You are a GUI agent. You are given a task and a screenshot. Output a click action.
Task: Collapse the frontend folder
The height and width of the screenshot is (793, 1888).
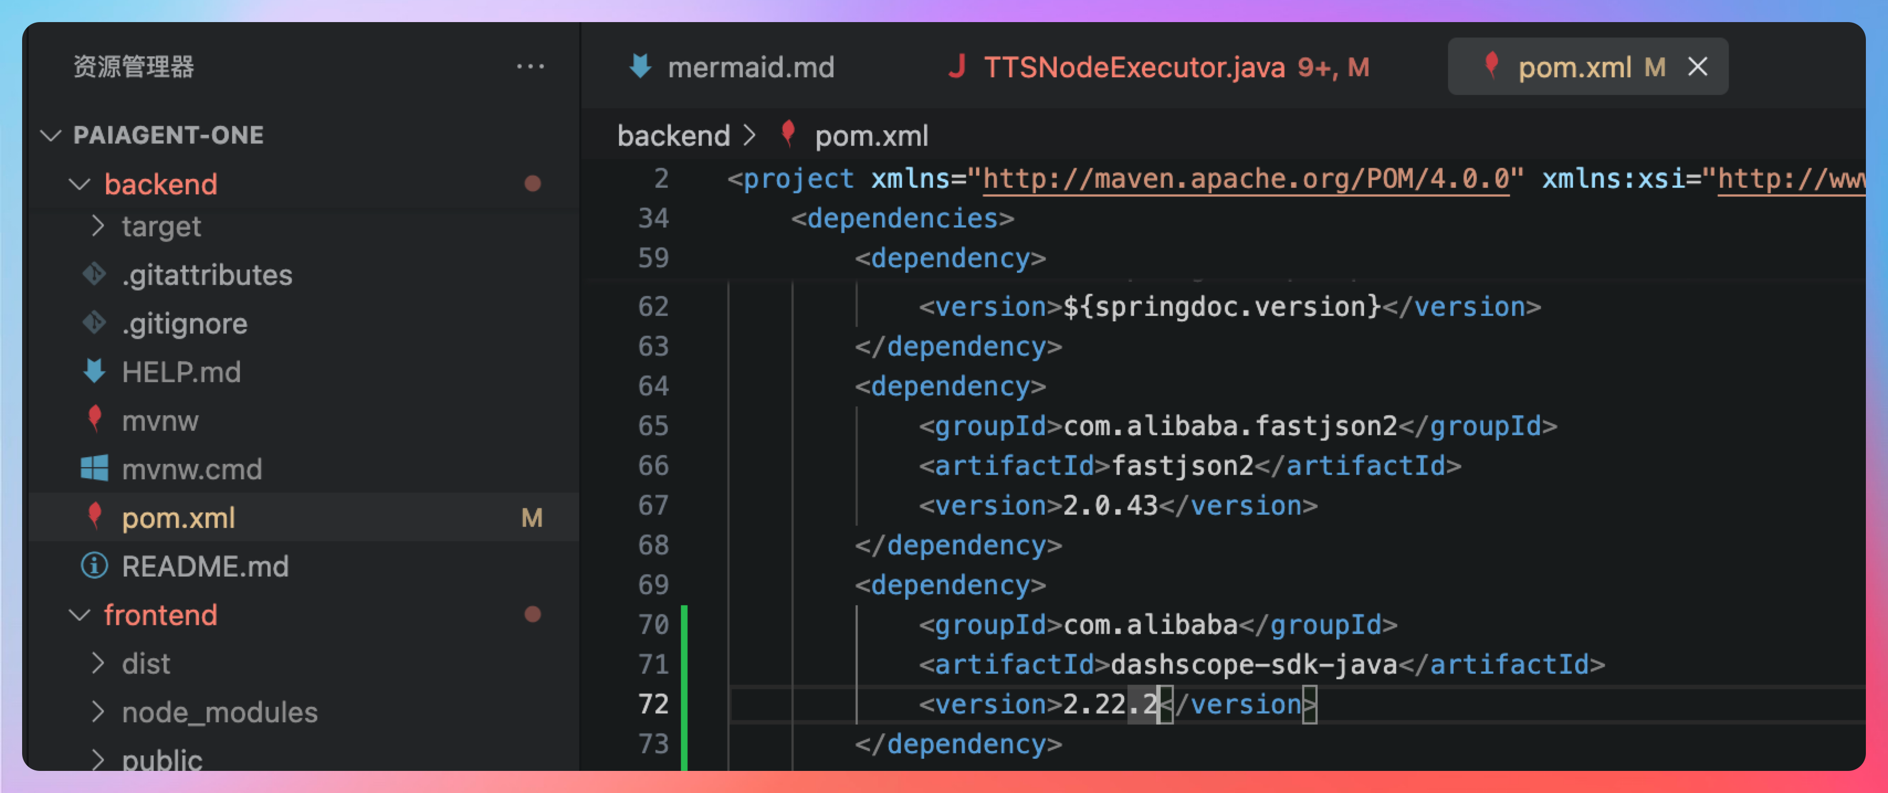79,615
